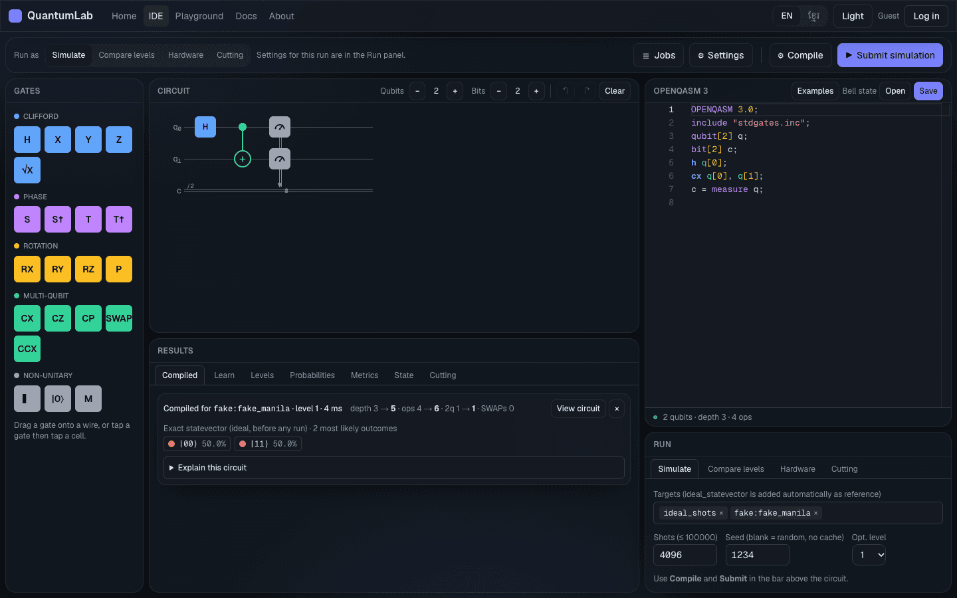Click the measurement gate on wire q1
Viewport: 957px width, 598px height.
[280, 159]
